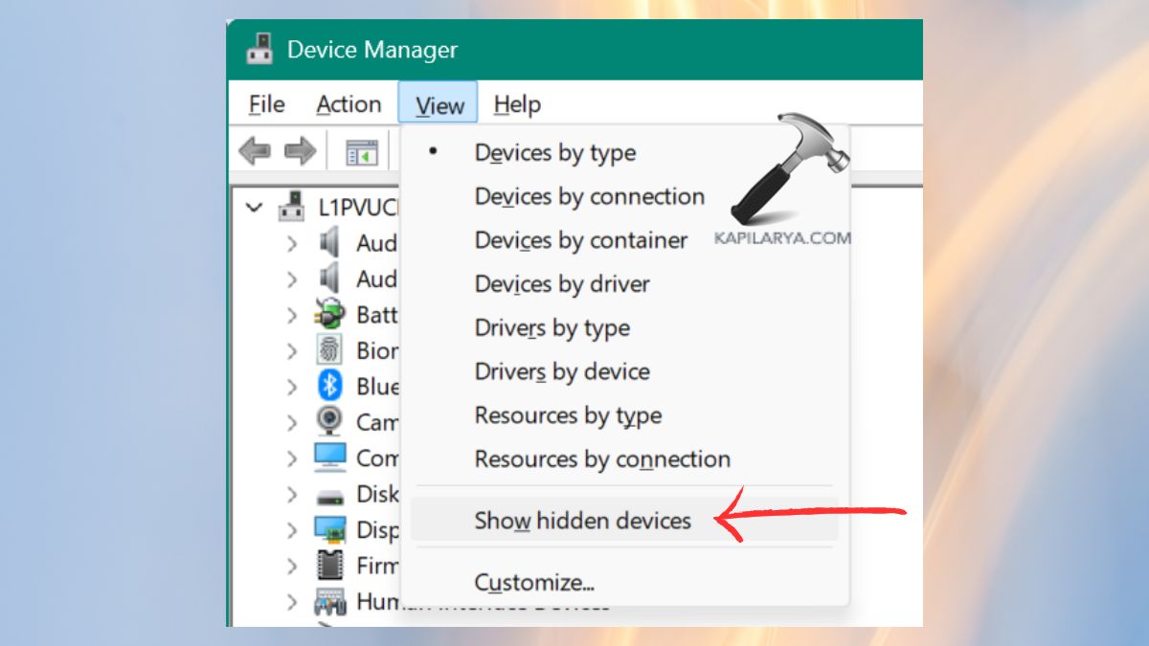
Task: Expand the Bluetooth tree node
Action: tap(293, 387)
